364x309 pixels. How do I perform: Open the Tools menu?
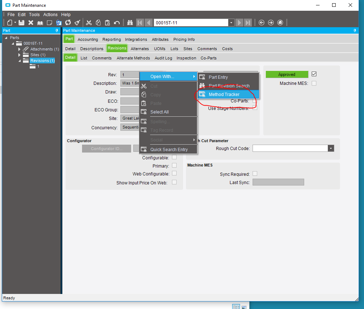click(x=34, y=14)
